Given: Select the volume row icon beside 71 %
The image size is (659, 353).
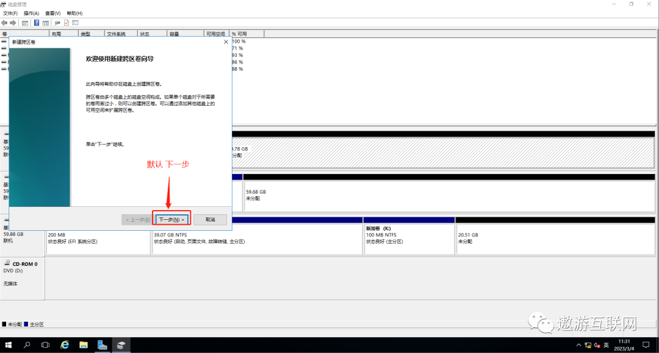Looking at the screenshot, I should (4, 48).
